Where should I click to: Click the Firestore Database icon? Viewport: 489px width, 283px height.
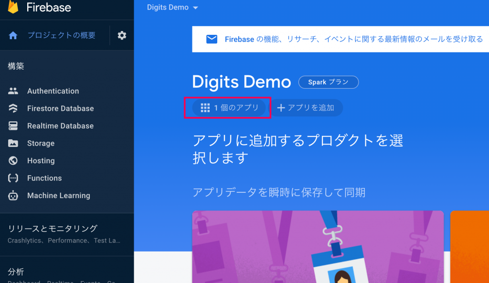coord(13,108)
